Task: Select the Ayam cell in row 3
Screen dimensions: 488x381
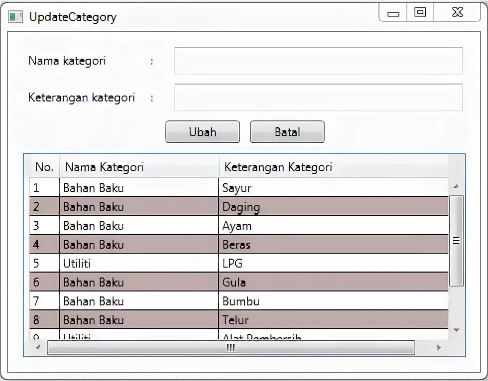Action: click(334, 225)
